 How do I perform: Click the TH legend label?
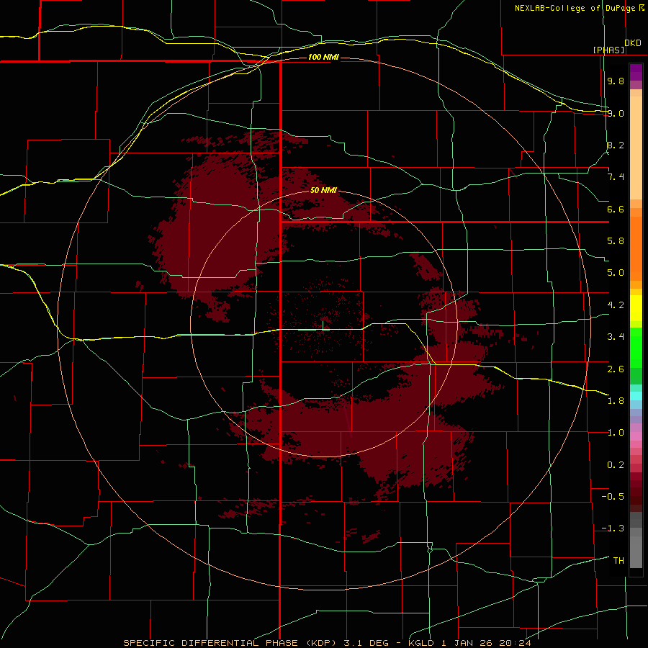[x=618, y=561]
